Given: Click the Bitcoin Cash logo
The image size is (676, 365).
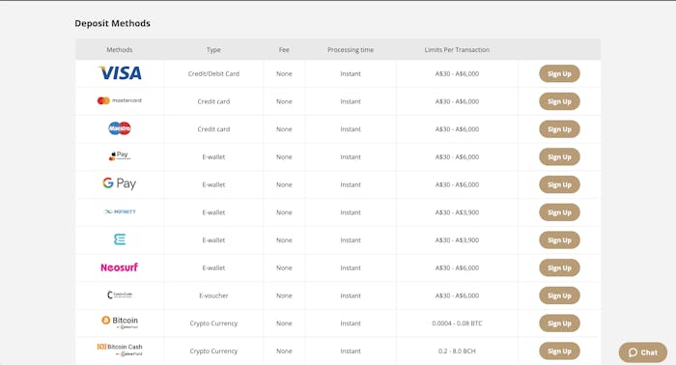Looking at the screenshot, I should [x=120, y=350].
